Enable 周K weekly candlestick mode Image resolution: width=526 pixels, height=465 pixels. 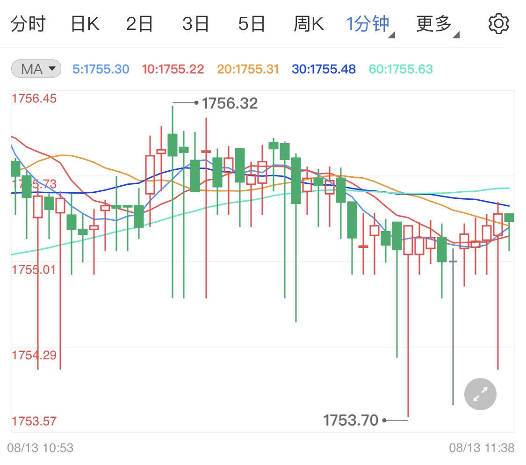point(309,23)
